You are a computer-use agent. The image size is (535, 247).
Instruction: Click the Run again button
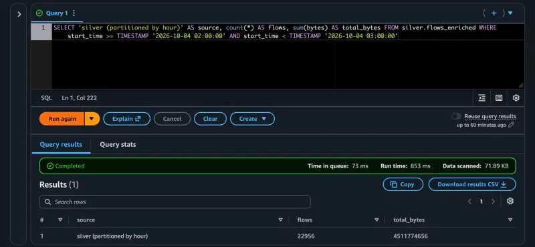point(62,119)
